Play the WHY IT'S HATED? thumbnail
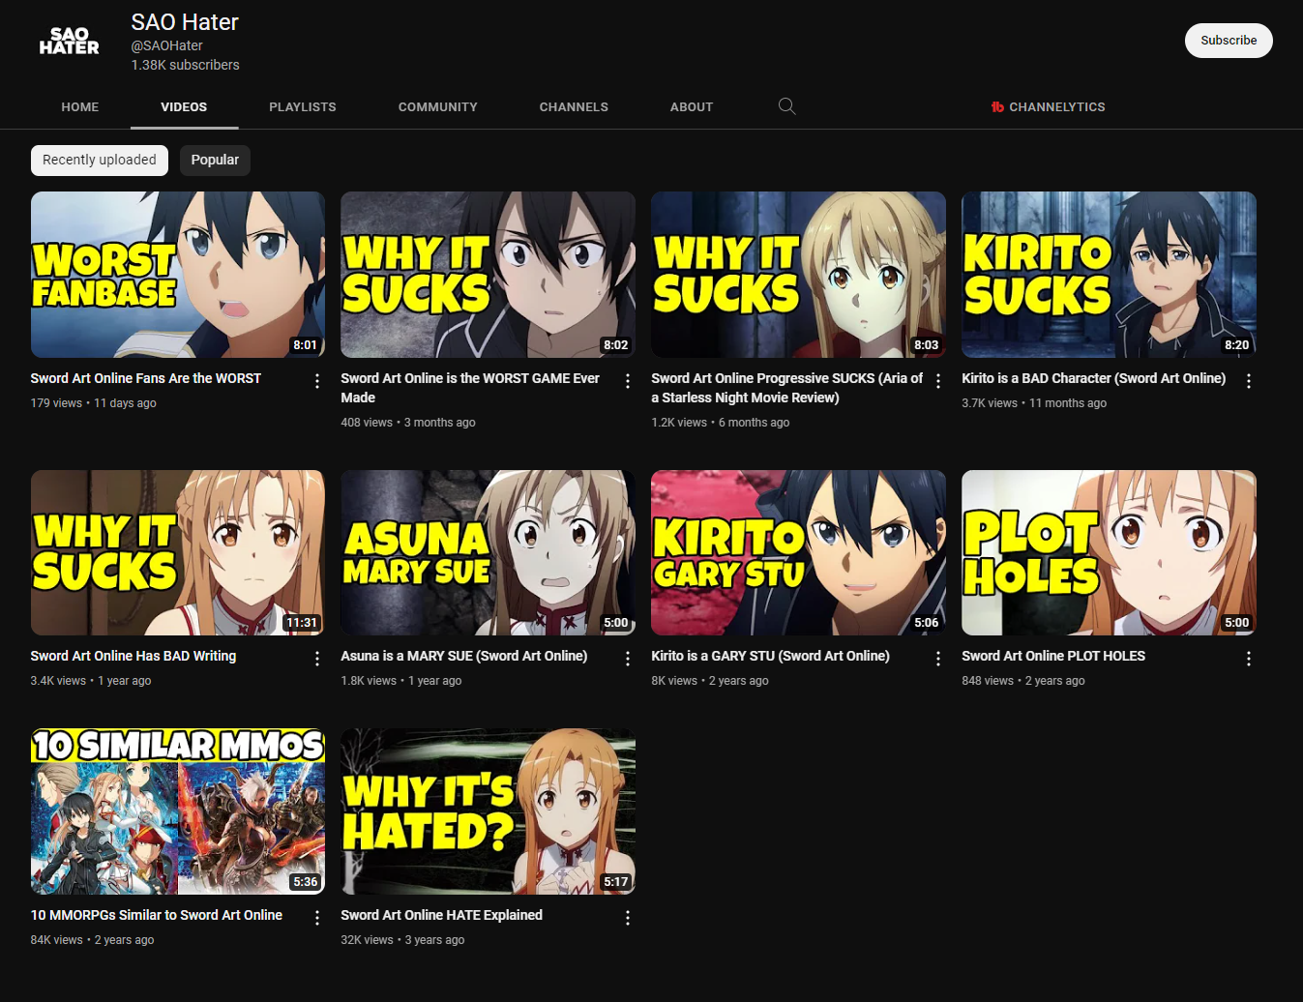Screen dimensions: 1303x1002 489,811
